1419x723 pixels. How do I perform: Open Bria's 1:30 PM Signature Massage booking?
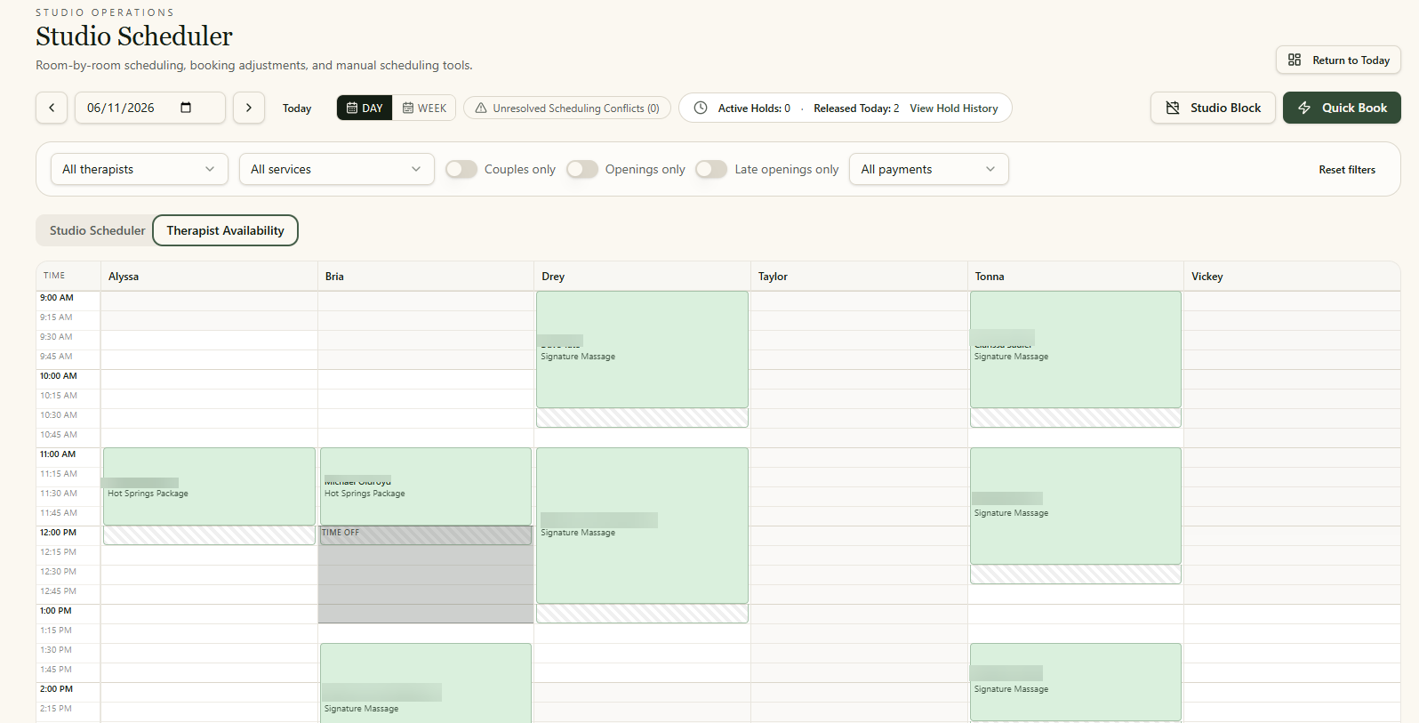(426, 683)
